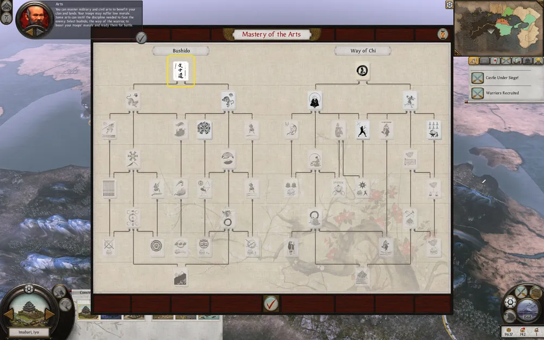Pick the concentric circles target art
The height and width of the screenshot is (340, 544).
(157, 248)
